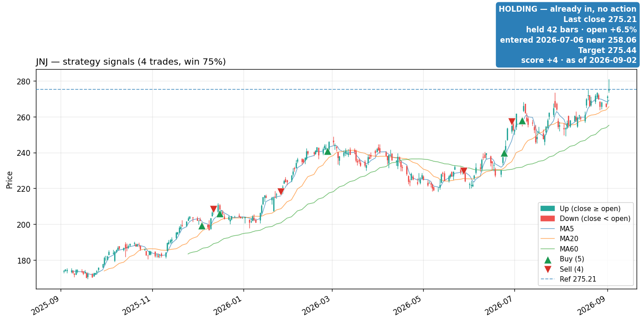
Task: Click the blue MA5 line sample in the legend
Action: click(548, 229)
